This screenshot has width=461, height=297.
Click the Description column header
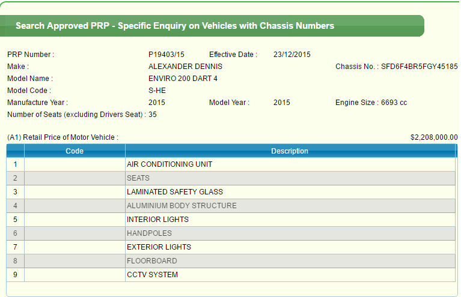coord(290,151)
